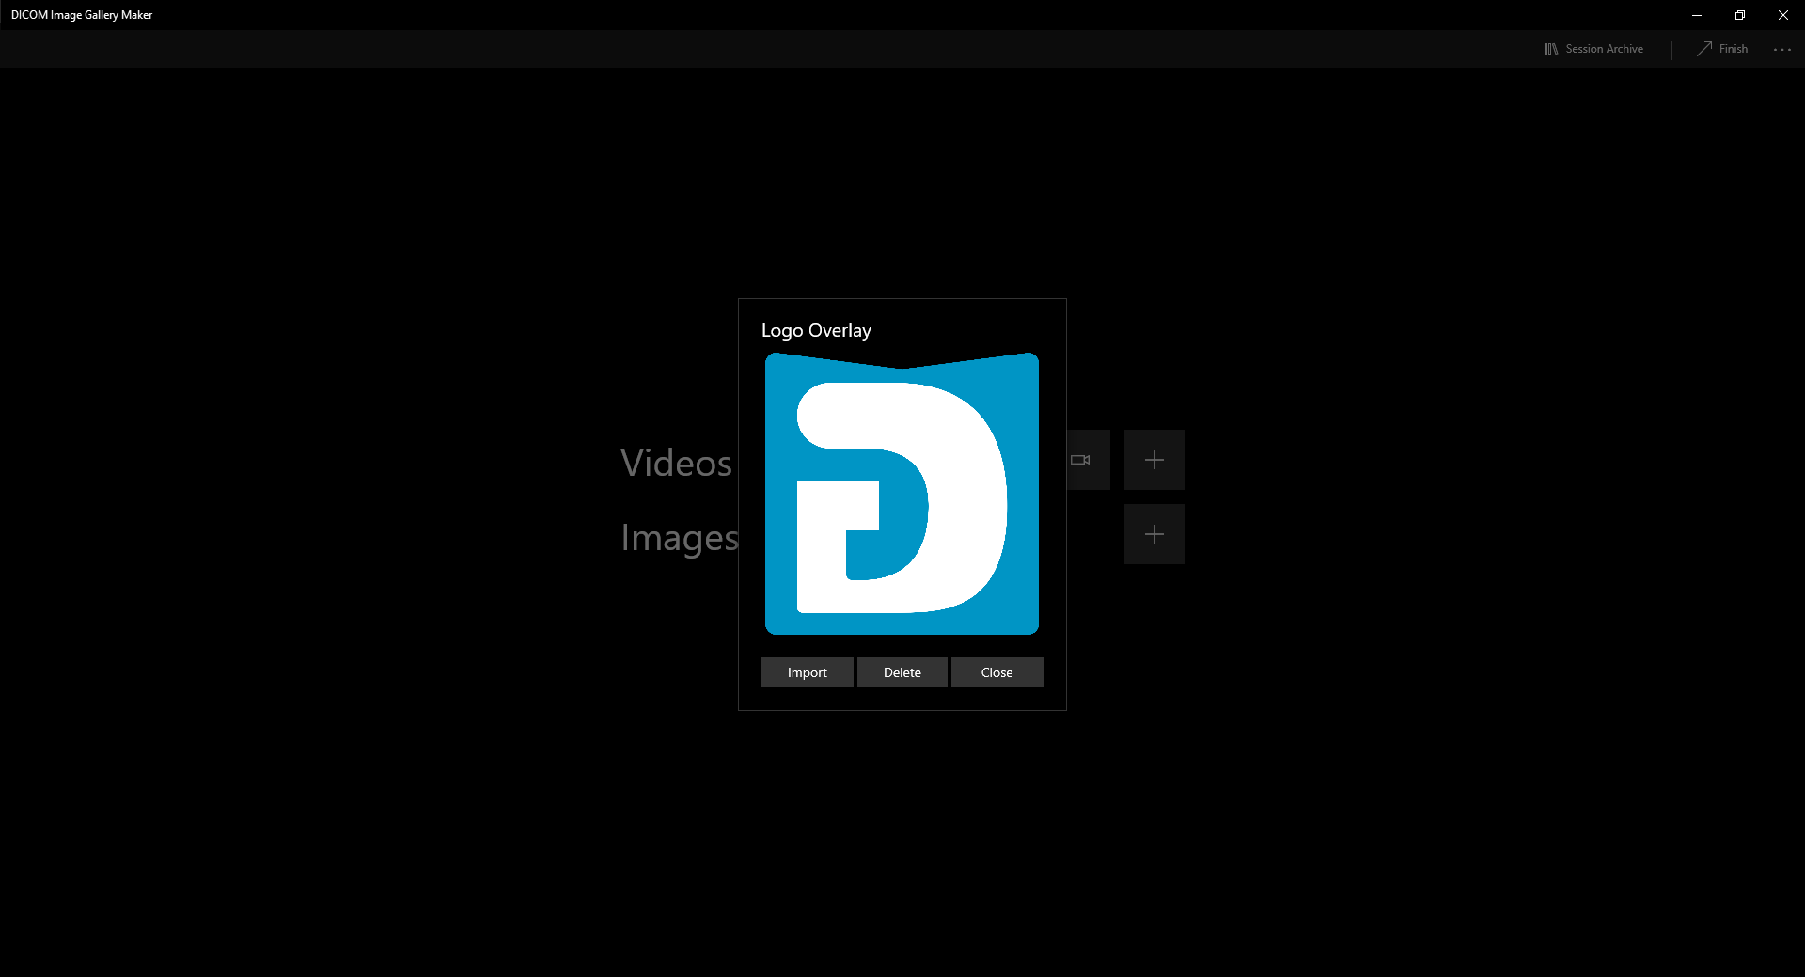Image resolution: width=1805 pixels, height=977 pixels.
Task: Close the Logo Overlay dialog
Action: click(x=997, y=672)
